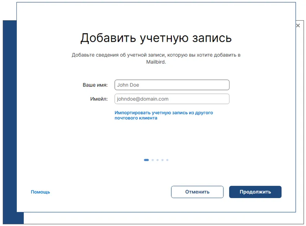The height and width of the screenshot is (226, 306).
Task: Click the 'Ваше имя' name input field
Action: pyautogui.click(x=172, y=85)
